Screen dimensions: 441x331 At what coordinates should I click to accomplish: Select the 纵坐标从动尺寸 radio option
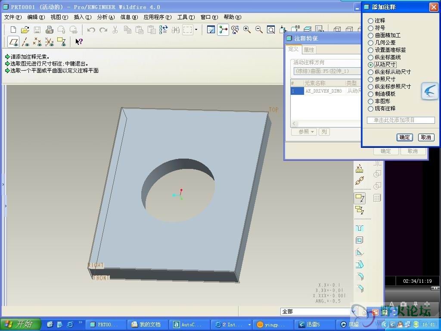click(371, 72)
